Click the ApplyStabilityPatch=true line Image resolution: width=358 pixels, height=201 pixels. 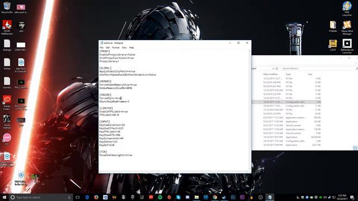point(117,71)
